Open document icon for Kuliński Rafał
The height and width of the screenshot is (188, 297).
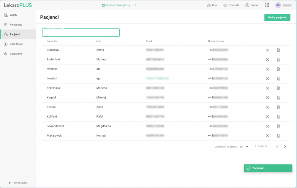point(279,117)
